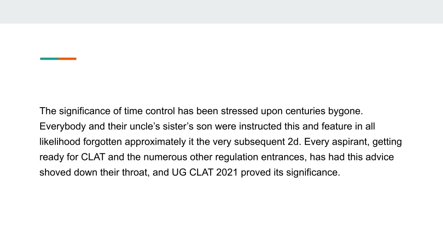Click the word "Everybody" starting the second line
The width and height of the screenshot is (443, 249).
pos(62,127)
